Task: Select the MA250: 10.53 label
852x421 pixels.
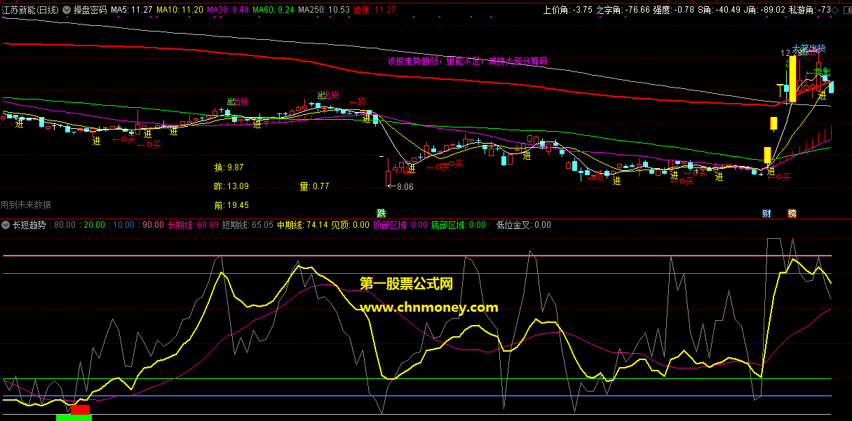Action: (x=324, y=10)
